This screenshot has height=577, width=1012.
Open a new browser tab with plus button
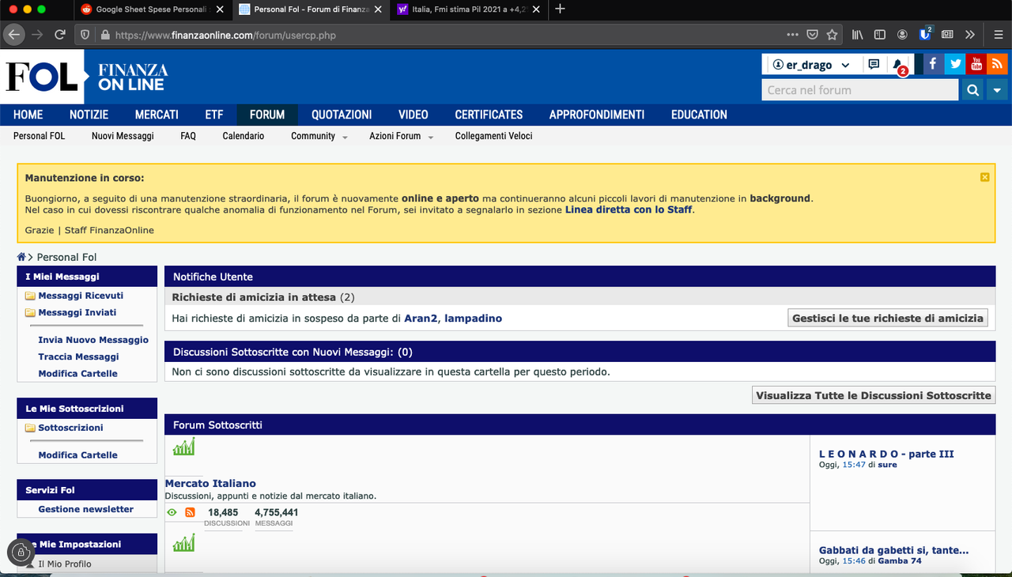point(560,9)
